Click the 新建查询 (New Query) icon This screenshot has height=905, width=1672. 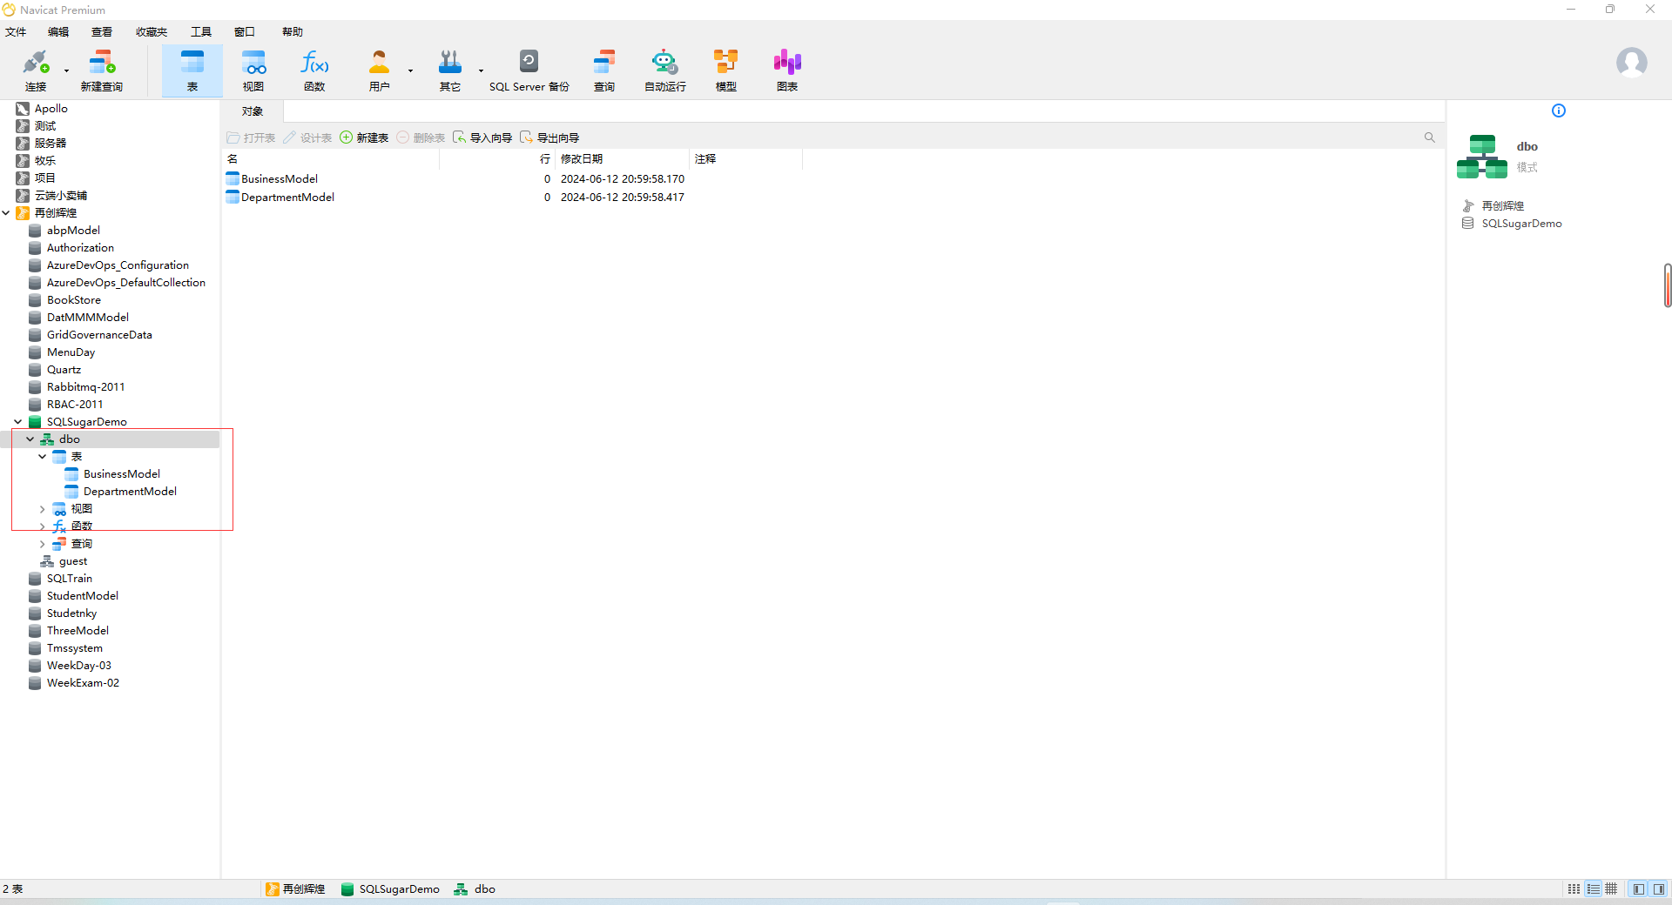point(102,70)
